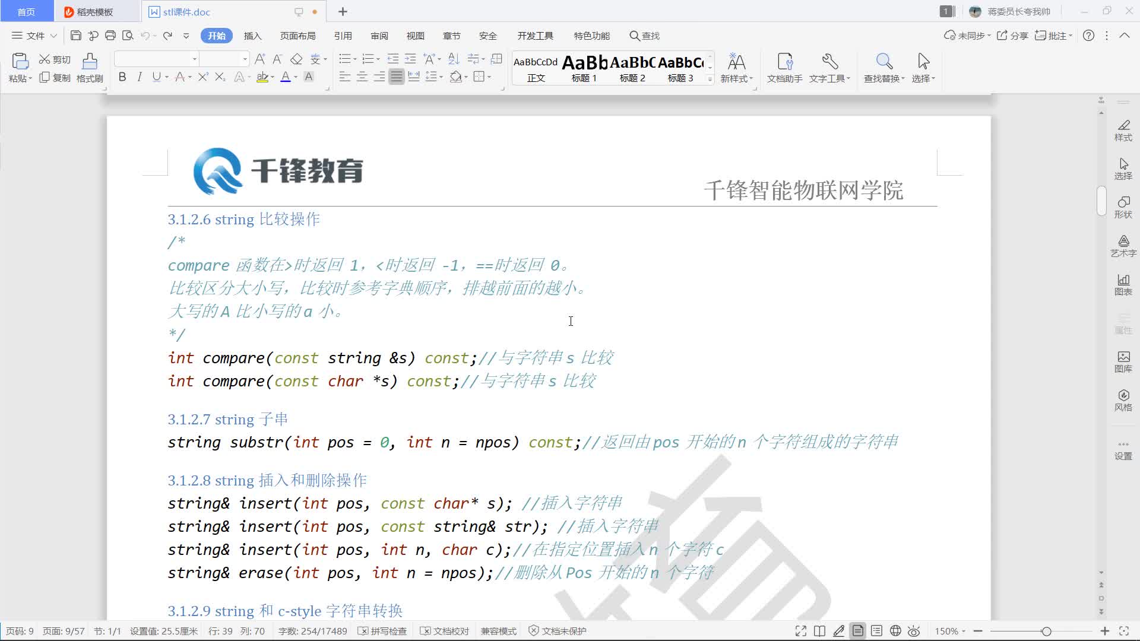Screen dimensions: 1140x641
Task: Click the Print icon in quick access toolbar
Action: coord(110,36)
